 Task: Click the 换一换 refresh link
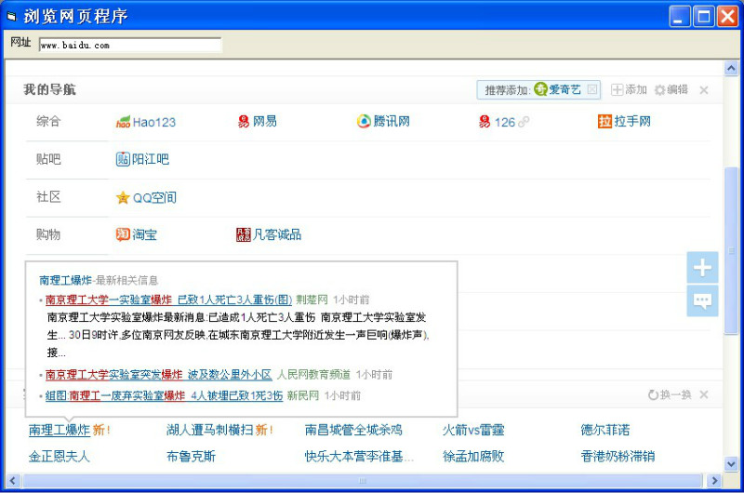(670, 395)
